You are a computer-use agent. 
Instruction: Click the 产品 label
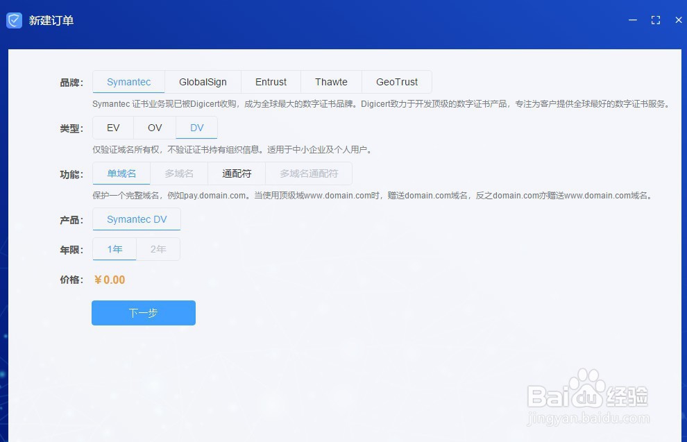click(71, 220)
